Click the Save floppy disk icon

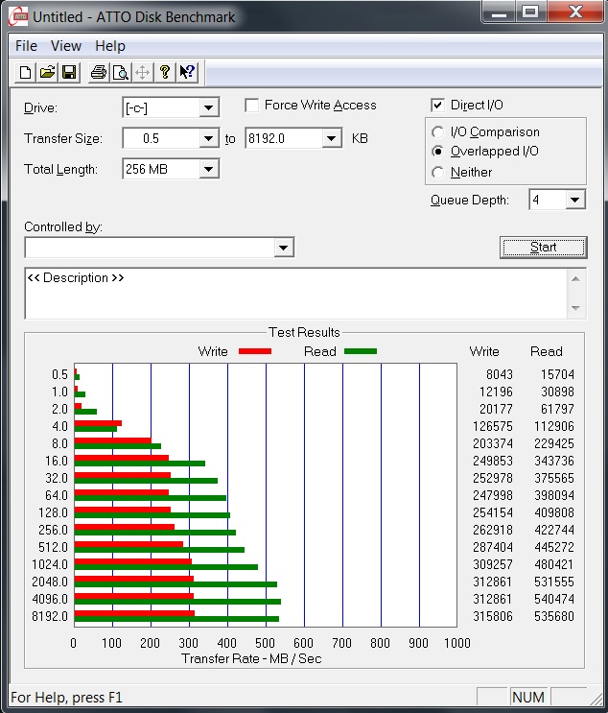point(69,73)
